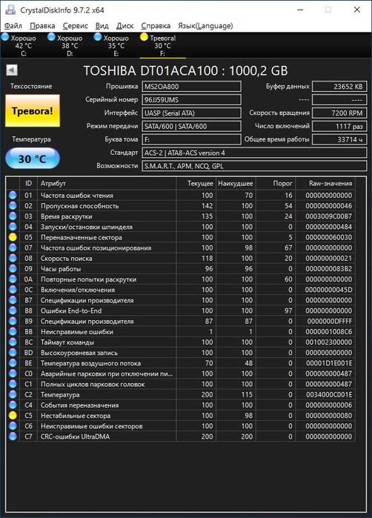Click the Стандарт field ACS-2
The width and height of the screenshot is (372, 518).
(254, 153)
